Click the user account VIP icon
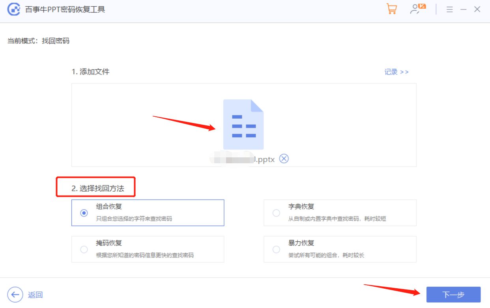This screenshot has height=308, width=490. point(417,8)
